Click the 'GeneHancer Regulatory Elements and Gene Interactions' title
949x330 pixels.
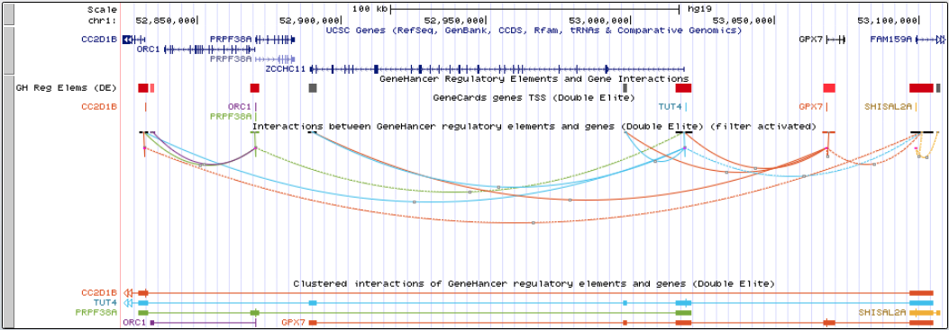tap(534, 78)
